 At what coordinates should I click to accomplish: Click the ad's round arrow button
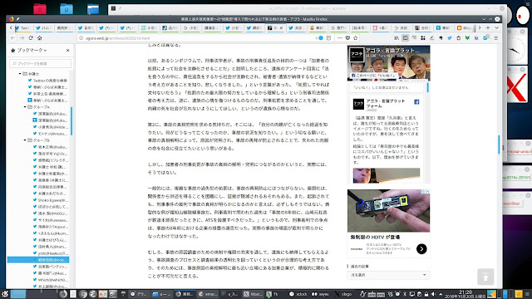[x=421, y=249]
